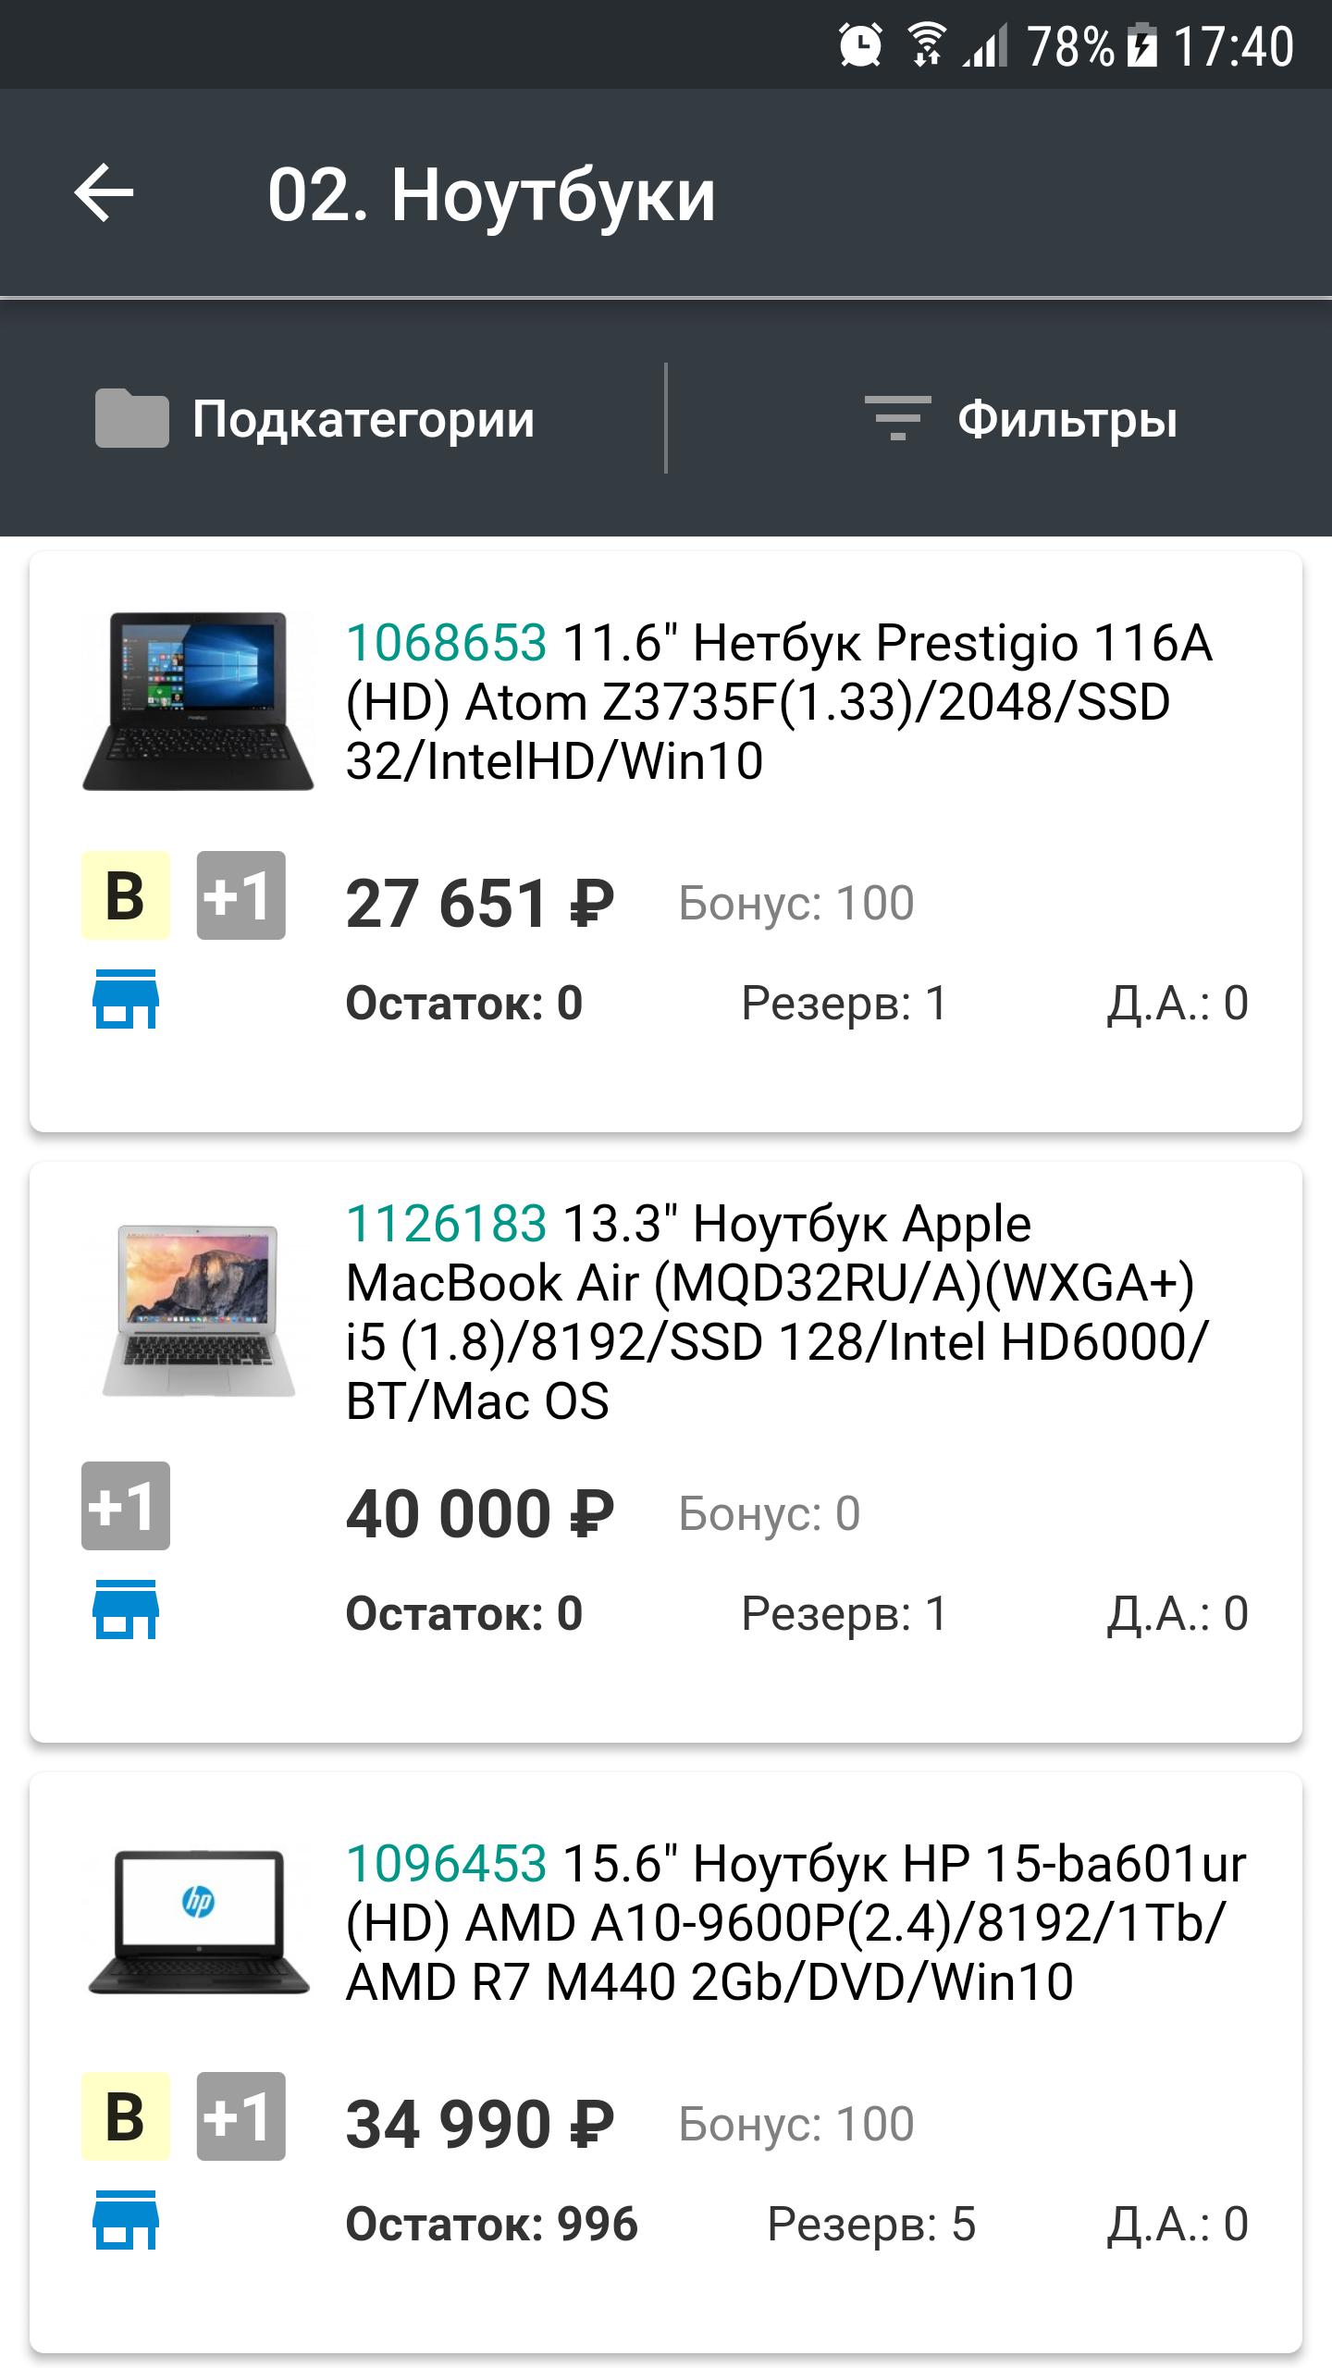The image size is (1332, 2368).
Task: Open the Подкатегории folder button
Action: (315, 419)
